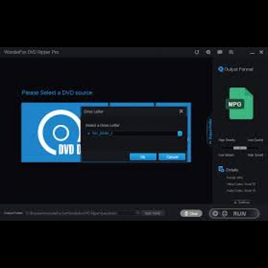
Task: Click the 'Low Quality' slider label
Action: [255, 140]
